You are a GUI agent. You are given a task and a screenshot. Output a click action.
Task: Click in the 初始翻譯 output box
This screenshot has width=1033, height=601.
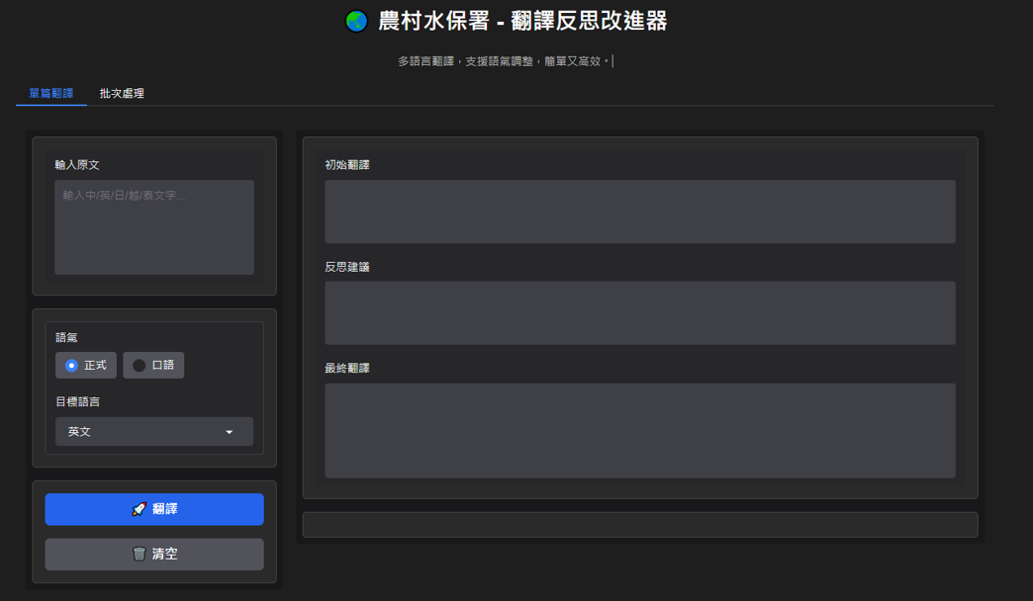(640, 212)
